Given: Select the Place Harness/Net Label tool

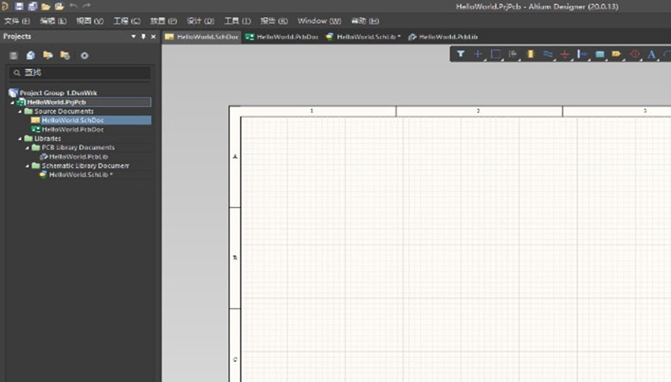Looking at the screenshot, I should (582, 54).
